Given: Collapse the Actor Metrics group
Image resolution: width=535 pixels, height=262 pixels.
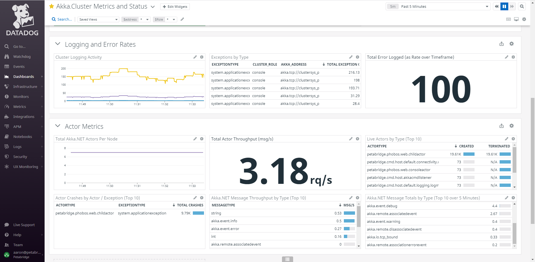Looking at the screenshot, I should click(x=58, y=126).
